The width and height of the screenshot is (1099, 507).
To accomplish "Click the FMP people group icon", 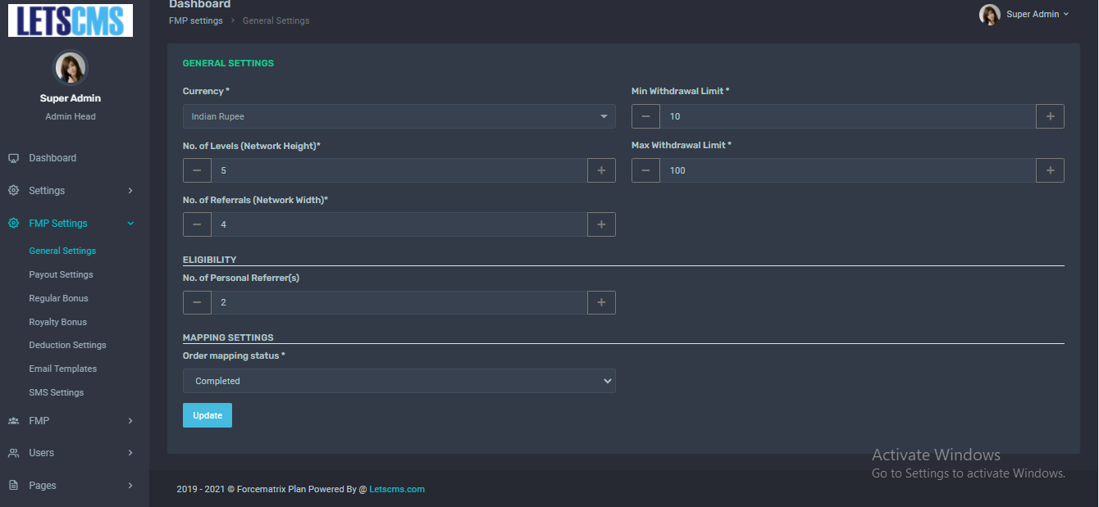I will 13,421.
